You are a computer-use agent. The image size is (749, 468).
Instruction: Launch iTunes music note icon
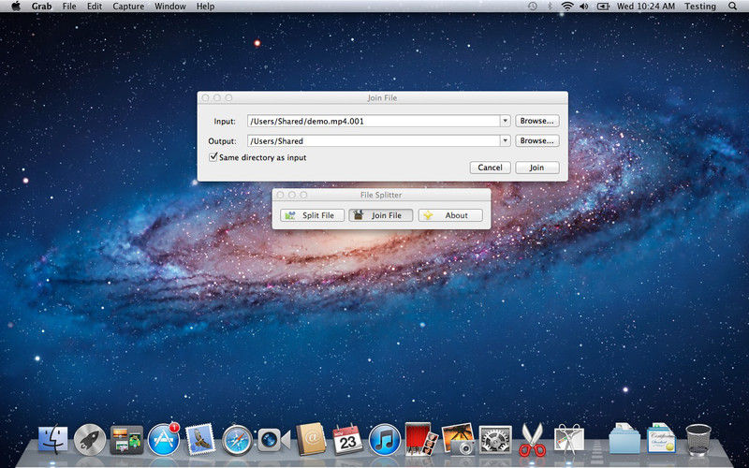coord(385,439)
